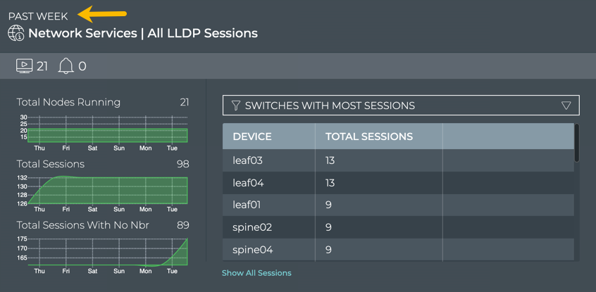This screenshot has width=596, height=292.
Task: Open Switches With Most Sessions dropdown
Action: click(400, 106)
